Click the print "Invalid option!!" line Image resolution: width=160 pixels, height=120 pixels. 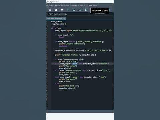(x=72, y=44)
